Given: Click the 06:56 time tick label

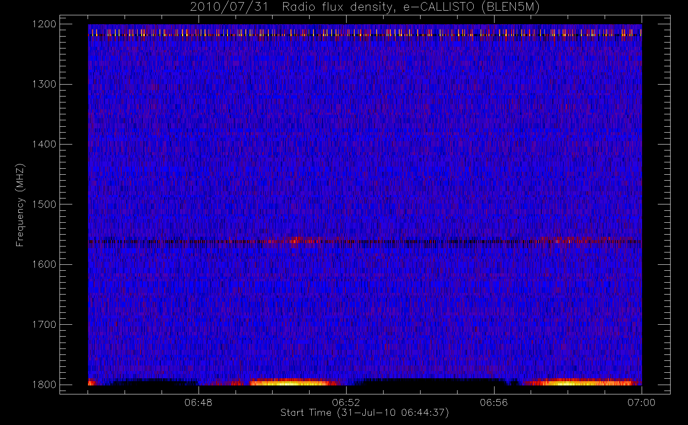Looking at the screenshot, I should point(494,402).
